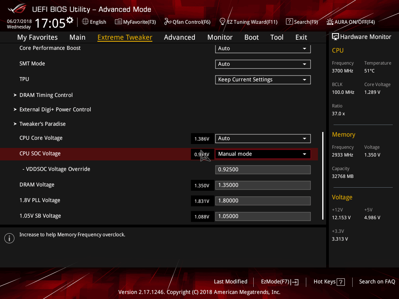399x299 pixels.
Task: Click the 12.153 V reading
Action: (341, 218)
